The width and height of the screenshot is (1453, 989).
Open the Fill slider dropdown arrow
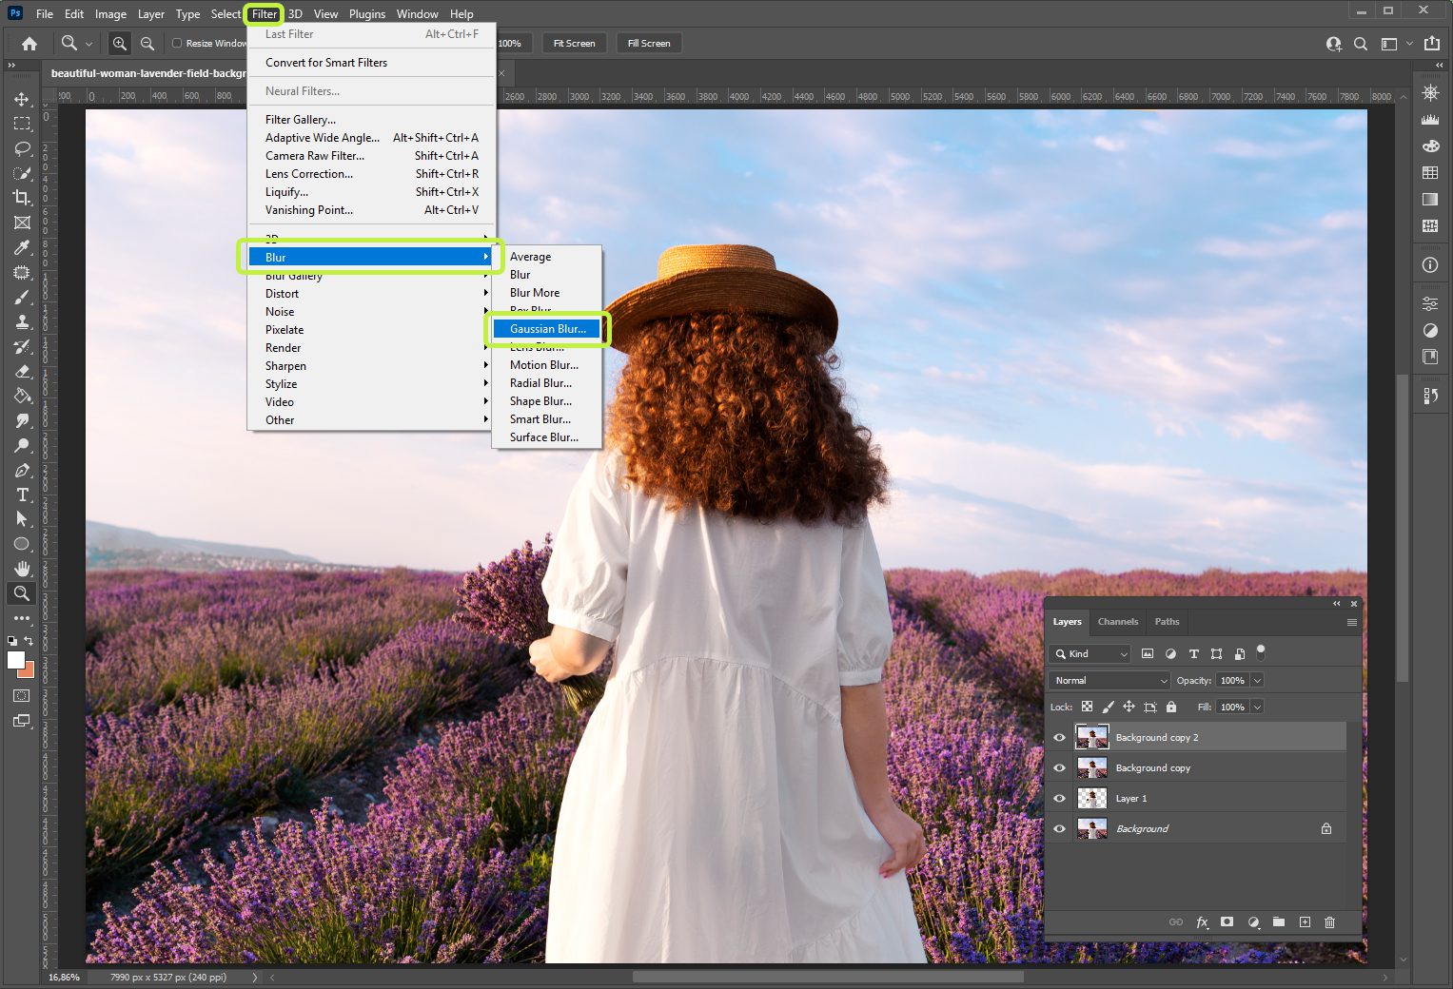[1257, 707]
